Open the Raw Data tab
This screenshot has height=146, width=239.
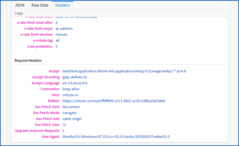(40, 5)
